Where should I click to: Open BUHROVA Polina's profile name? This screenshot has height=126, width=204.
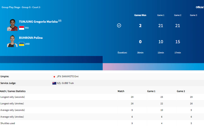(x=31, y=38)
